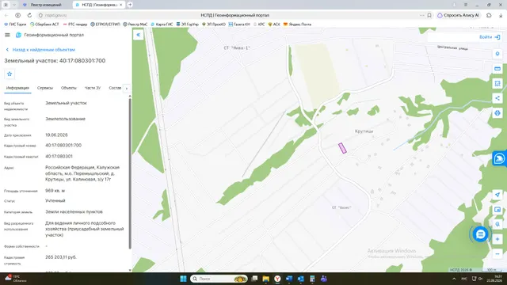The image size is (507, 285).
Task: Zoom in the map with plus
Action: pyautogui.click(x=497, y=239)
